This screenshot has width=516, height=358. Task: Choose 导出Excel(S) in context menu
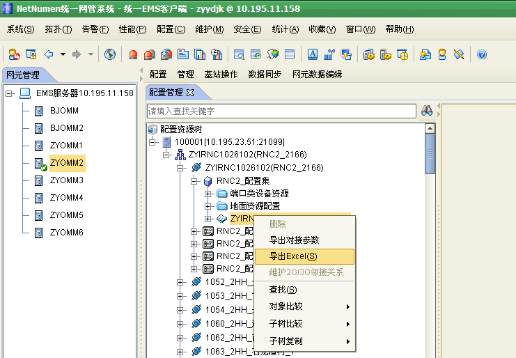pos(305,256)
